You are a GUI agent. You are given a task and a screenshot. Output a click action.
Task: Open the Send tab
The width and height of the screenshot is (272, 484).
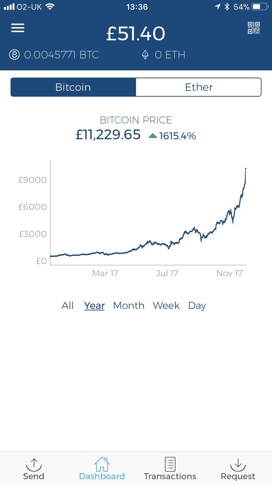[34, 469]
